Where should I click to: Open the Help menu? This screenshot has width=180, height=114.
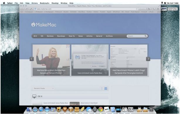(71, 3)
